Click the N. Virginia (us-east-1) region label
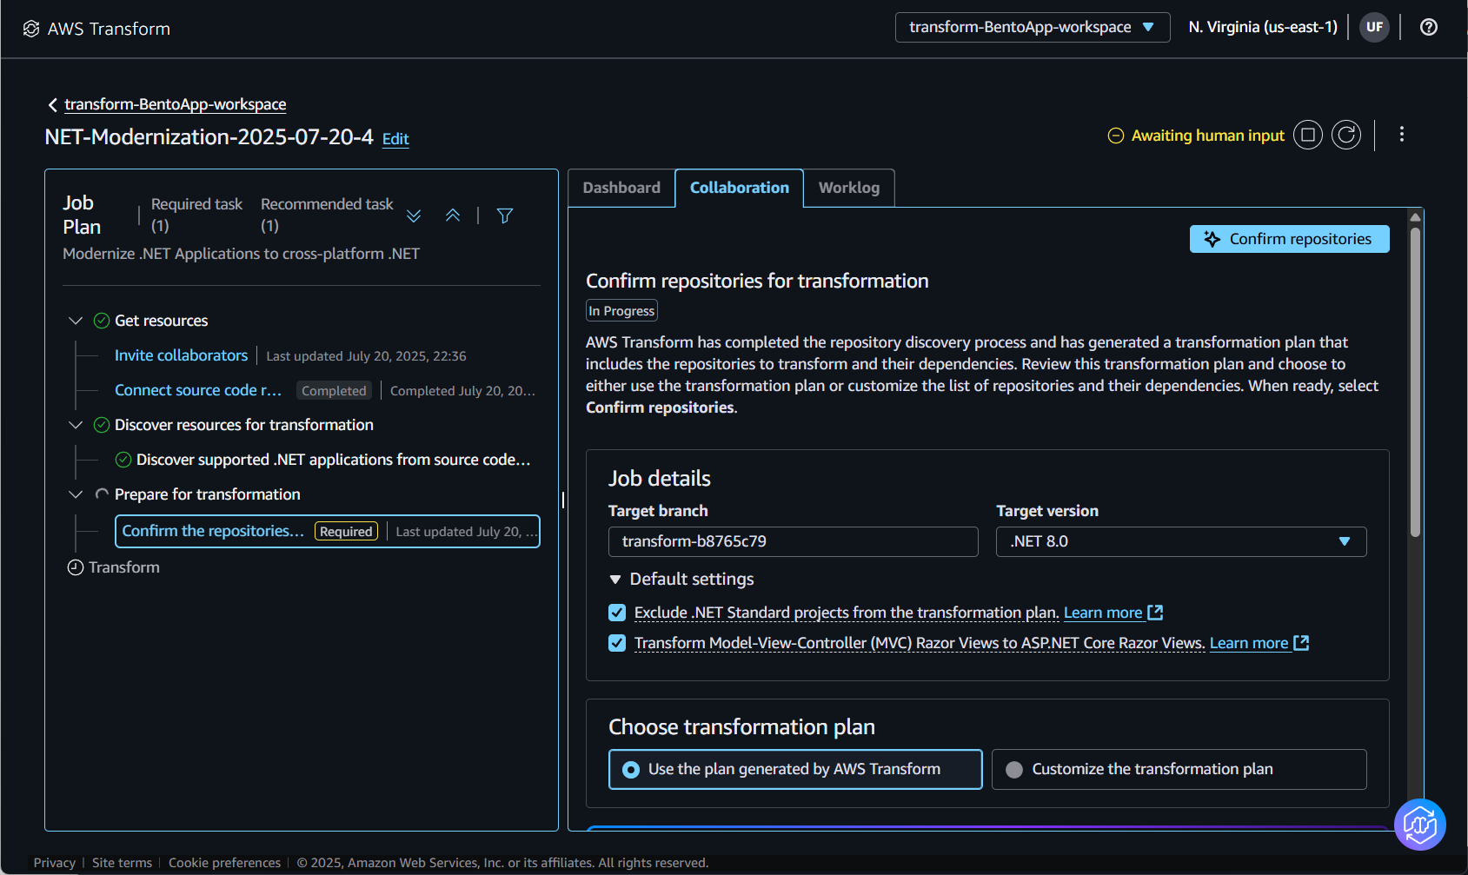Image resolution: width=1468 pixels, height=875 pixels. (1263, 27)
